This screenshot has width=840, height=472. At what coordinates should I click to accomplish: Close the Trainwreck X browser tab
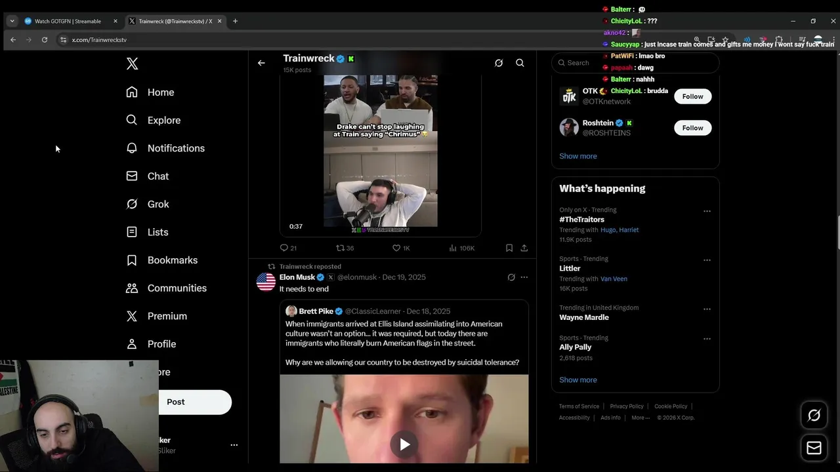pyautogui.click(x=219, y=21)
